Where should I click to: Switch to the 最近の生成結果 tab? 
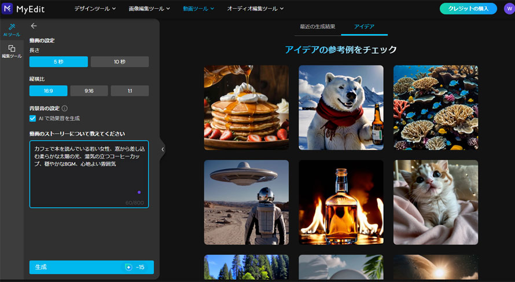(x=318, y=27)
